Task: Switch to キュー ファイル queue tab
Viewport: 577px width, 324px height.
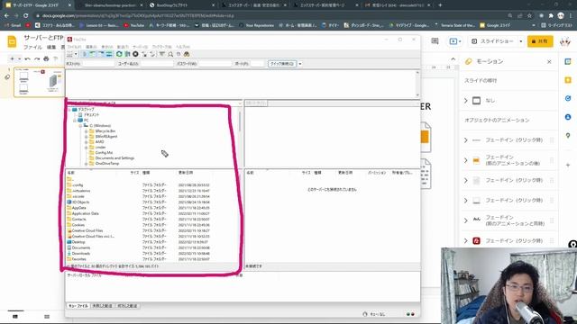Action: 78,306
